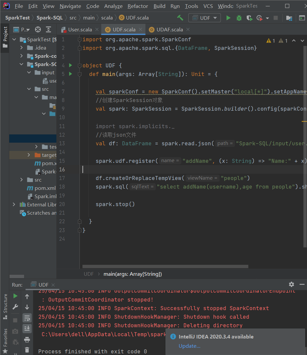Go up the stack trace with the up arrow

tap(27, 296)
